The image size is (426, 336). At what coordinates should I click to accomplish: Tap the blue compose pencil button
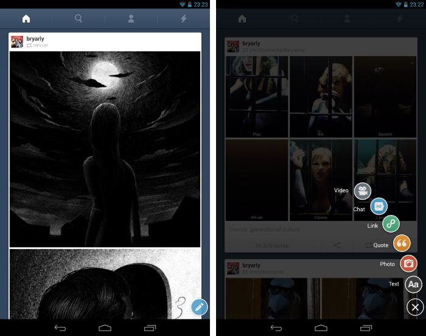199,307
